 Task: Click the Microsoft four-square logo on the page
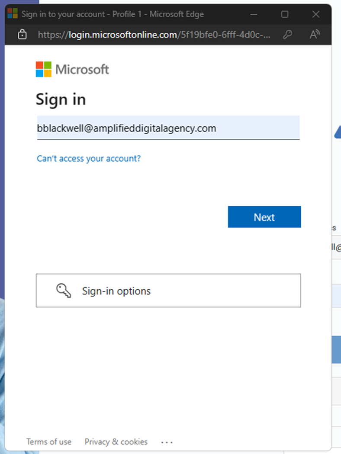(44, 69)
